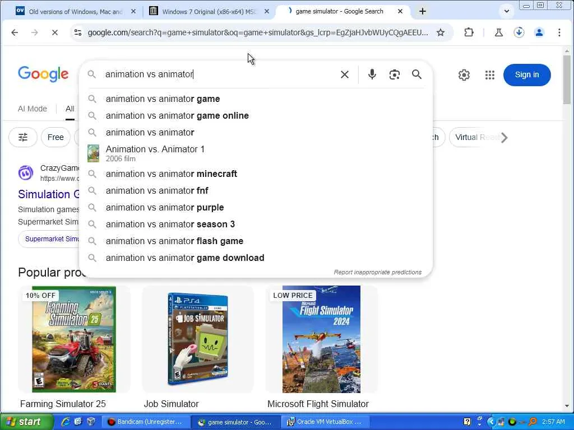
Task: Click scrollbar down arrow at page bottom
Action: [567, 405]
